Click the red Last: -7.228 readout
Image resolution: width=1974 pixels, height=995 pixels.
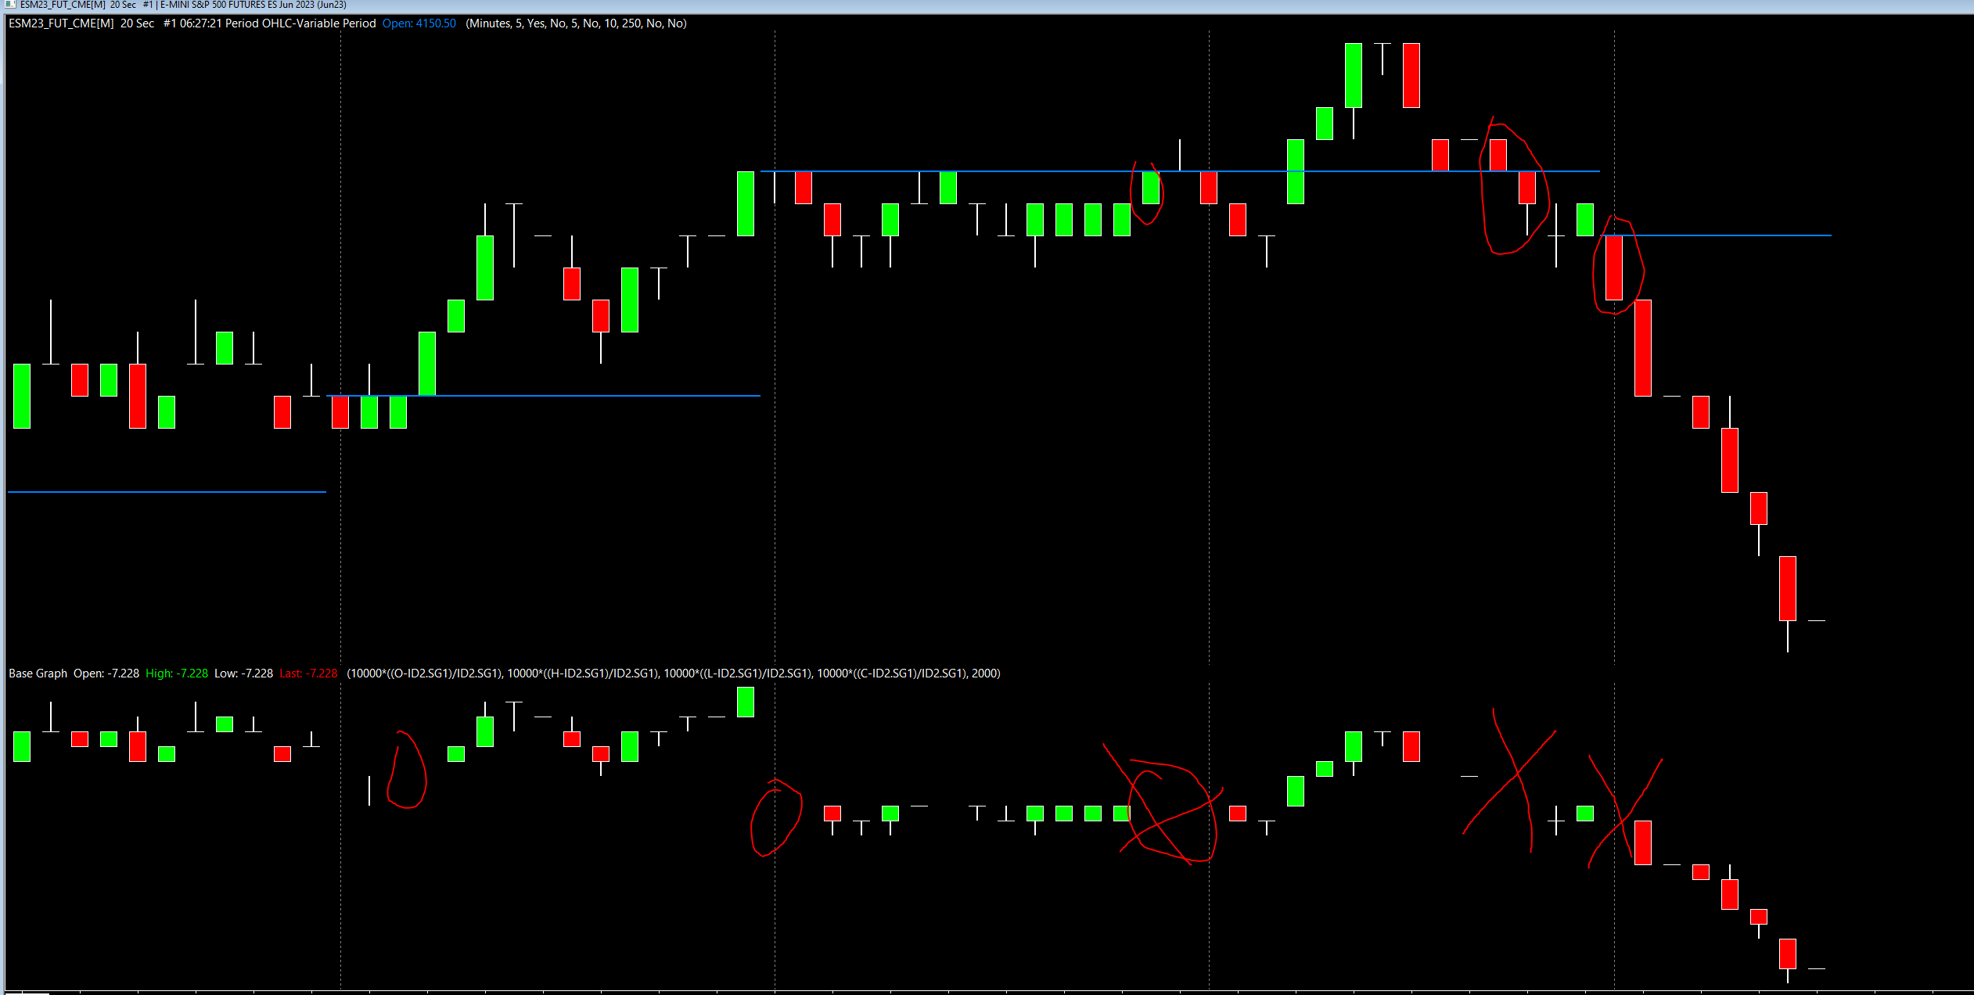308,674
